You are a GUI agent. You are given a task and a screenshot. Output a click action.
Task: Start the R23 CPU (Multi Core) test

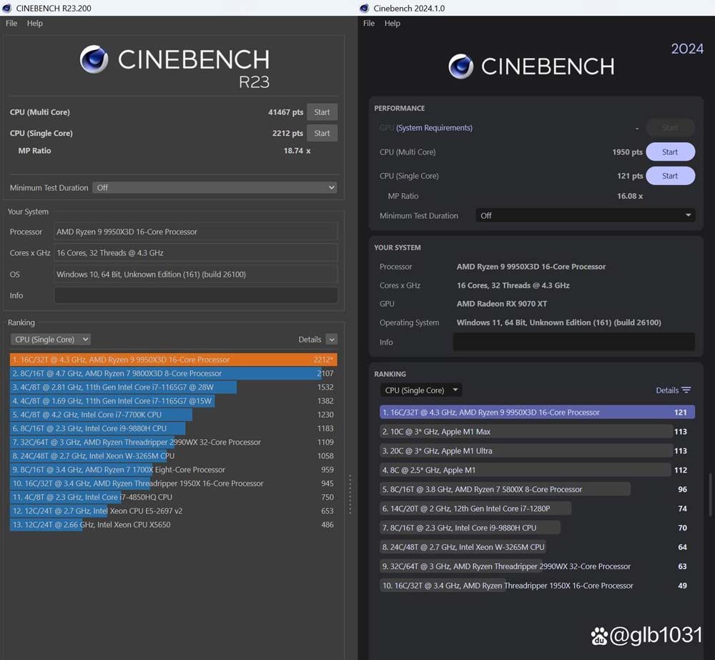[x=322, y=112]
